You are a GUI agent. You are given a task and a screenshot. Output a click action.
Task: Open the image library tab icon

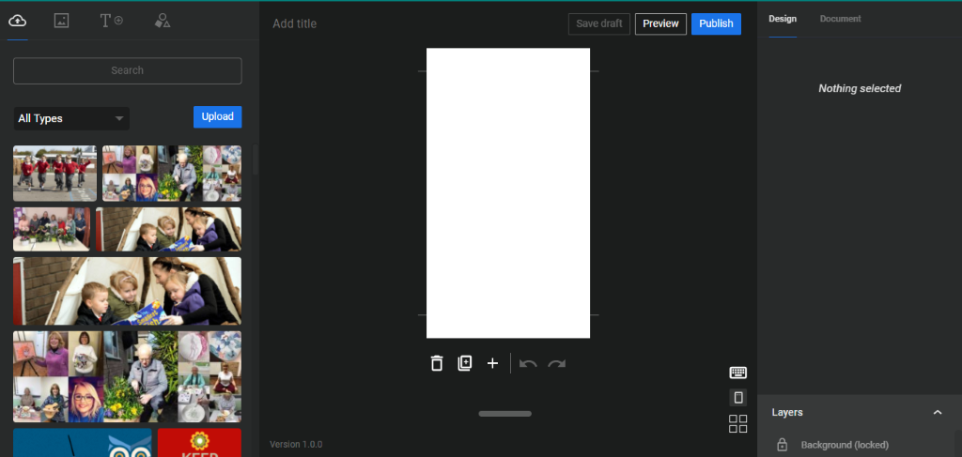coord(61,21)
